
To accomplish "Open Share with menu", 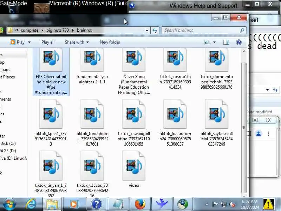I will point(77,42).
